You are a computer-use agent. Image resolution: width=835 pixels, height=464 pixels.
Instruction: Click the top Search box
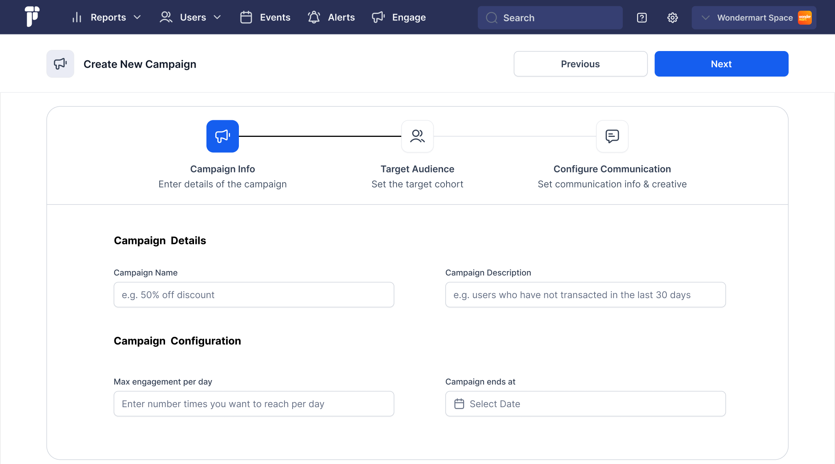550,18
